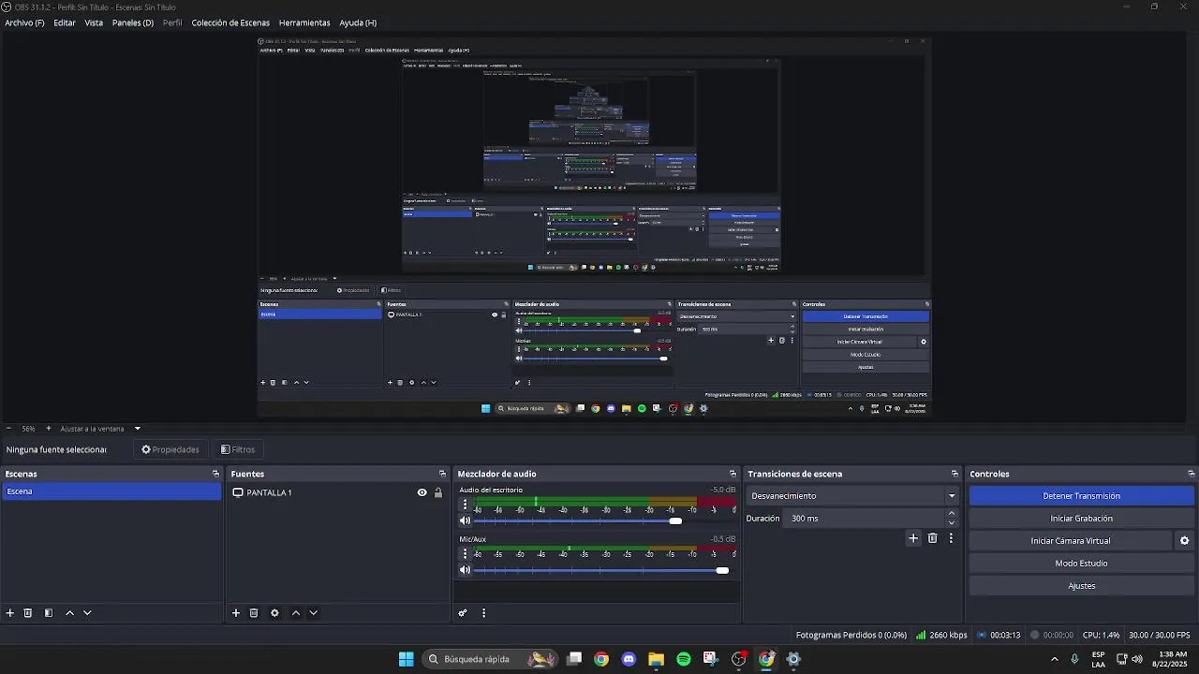Enable Modo Estudio

pyautogui.click(x=1082, y=564)
